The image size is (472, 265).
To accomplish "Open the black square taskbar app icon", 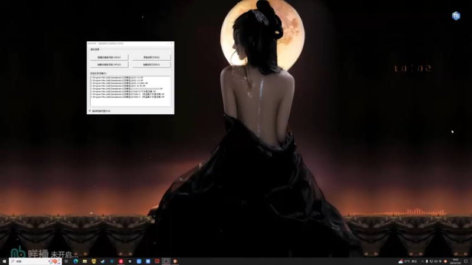I will [130, 261].
